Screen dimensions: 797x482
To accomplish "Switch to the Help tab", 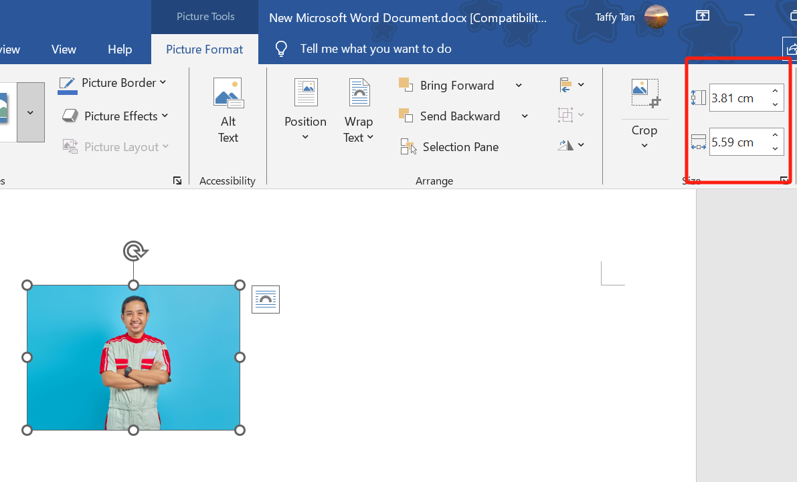I will tap(120, 49).
